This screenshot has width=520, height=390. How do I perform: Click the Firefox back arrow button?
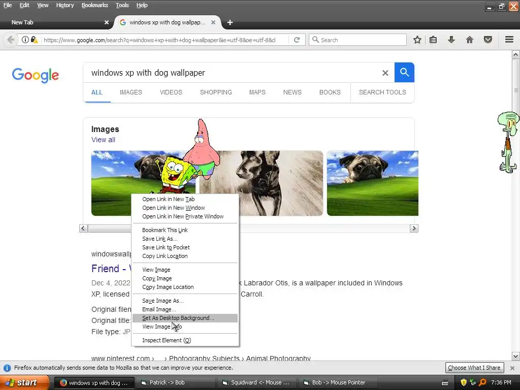click(x=11, y=40)
